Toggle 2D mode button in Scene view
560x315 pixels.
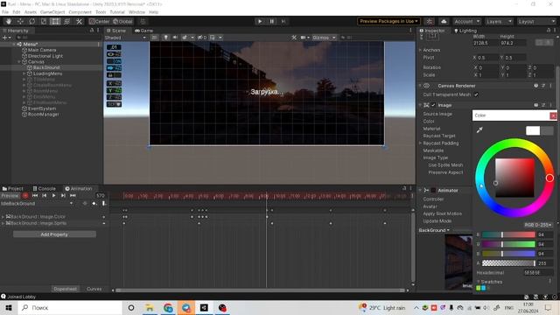pos(155,37)
